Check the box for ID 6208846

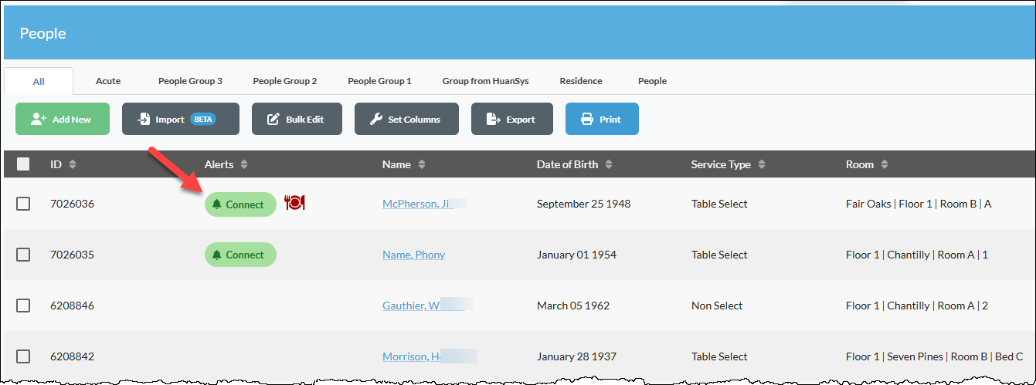[23, 306]
